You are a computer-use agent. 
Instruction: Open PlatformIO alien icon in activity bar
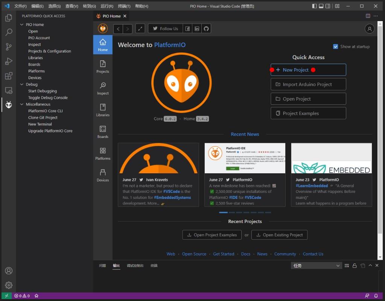tap(9, 105)
